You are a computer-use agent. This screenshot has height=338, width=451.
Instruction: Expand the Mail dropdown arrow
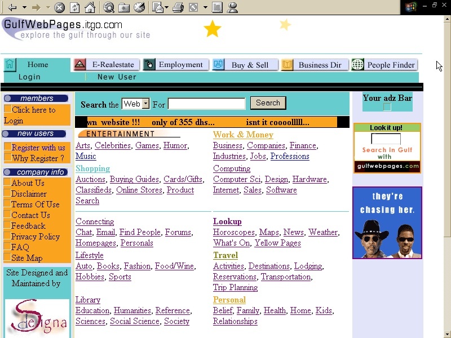coord(166,7)
